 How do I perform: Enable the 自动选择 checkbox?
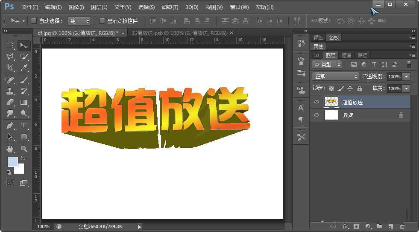[x=34, y=21]
